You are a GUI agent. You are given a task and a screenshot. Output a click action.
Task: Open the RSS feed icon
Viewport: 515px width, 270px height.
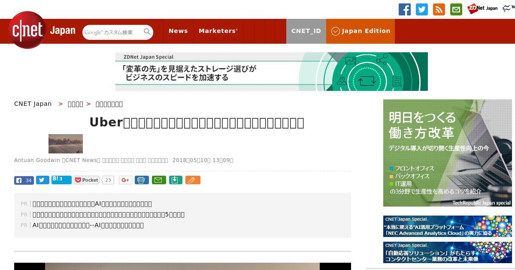(x=439, y=9)
